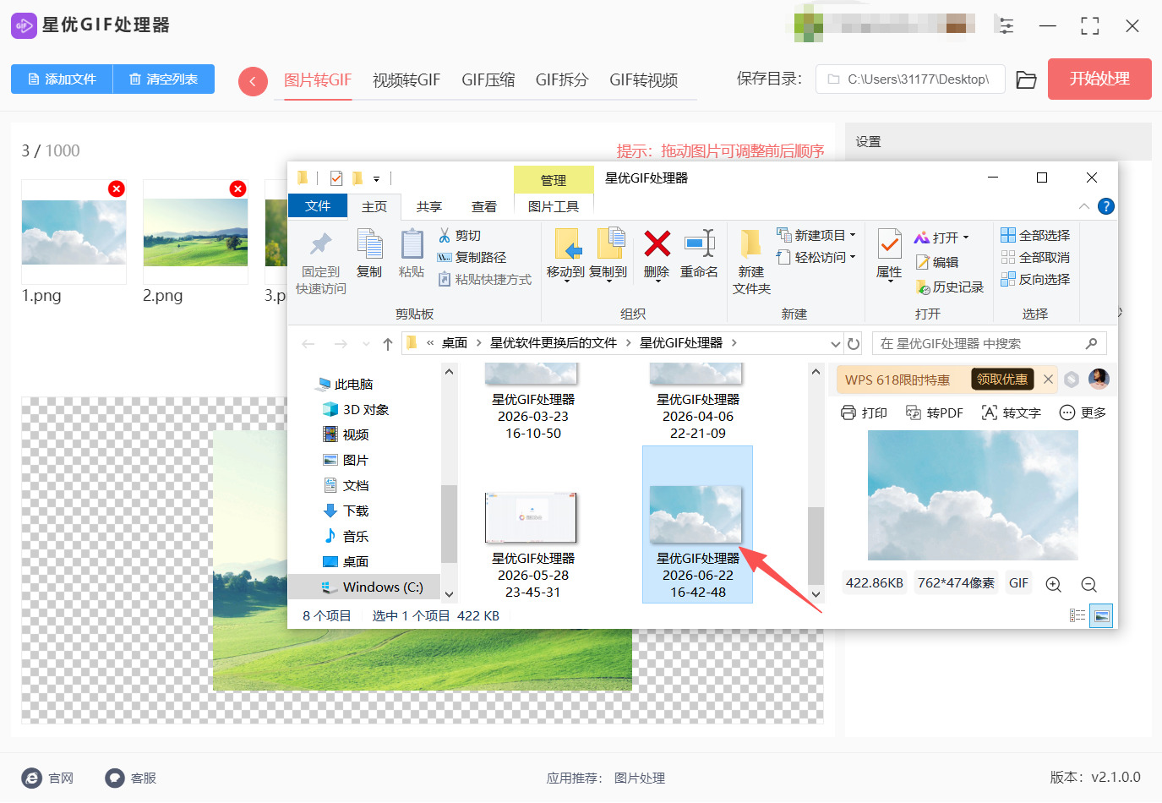Select Pictures folder in navigation pane
Screen dimensions: 1162x803
tap(346, 460)
